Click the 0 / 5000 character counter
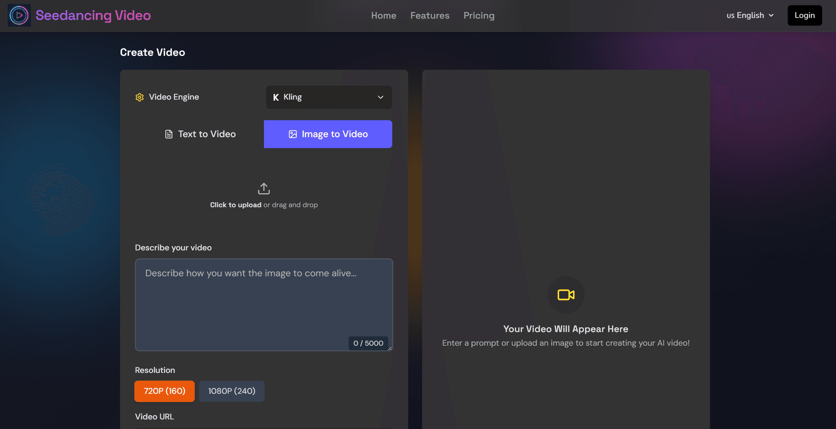The height and width of the screenshot is (429, 836). [368, 343]
